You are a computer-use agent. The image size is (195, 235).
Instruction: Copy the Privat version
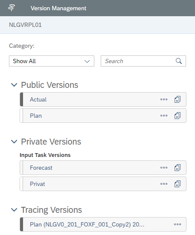tap(178, 184)
